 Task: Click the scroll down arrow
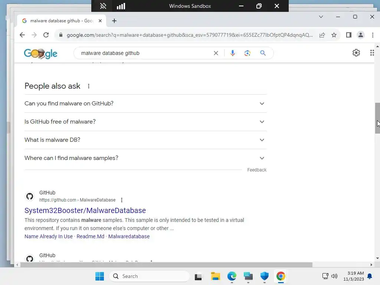(377, 258)
